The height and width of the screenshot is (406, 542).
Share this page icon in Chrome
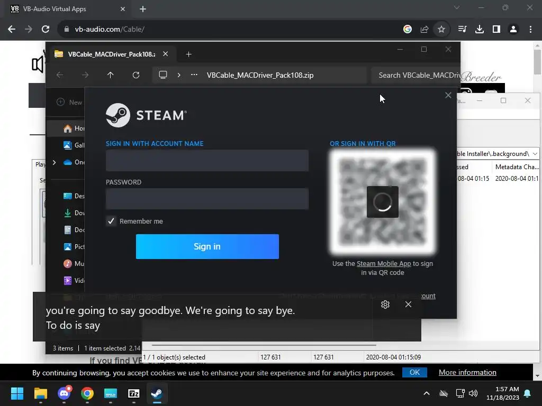click(424, 30)
